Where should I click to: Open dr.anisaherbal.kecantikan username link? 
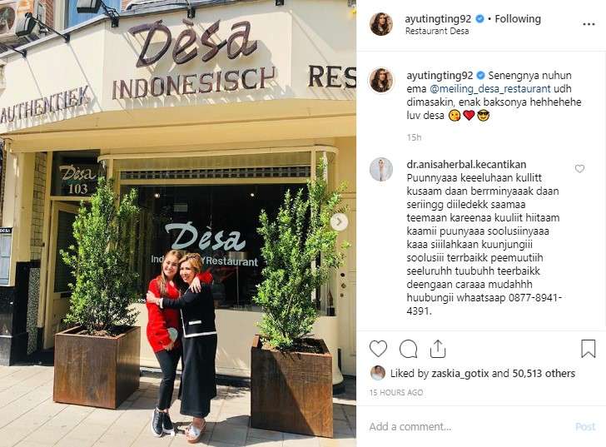pyautogui.click(x=466, y=164)
